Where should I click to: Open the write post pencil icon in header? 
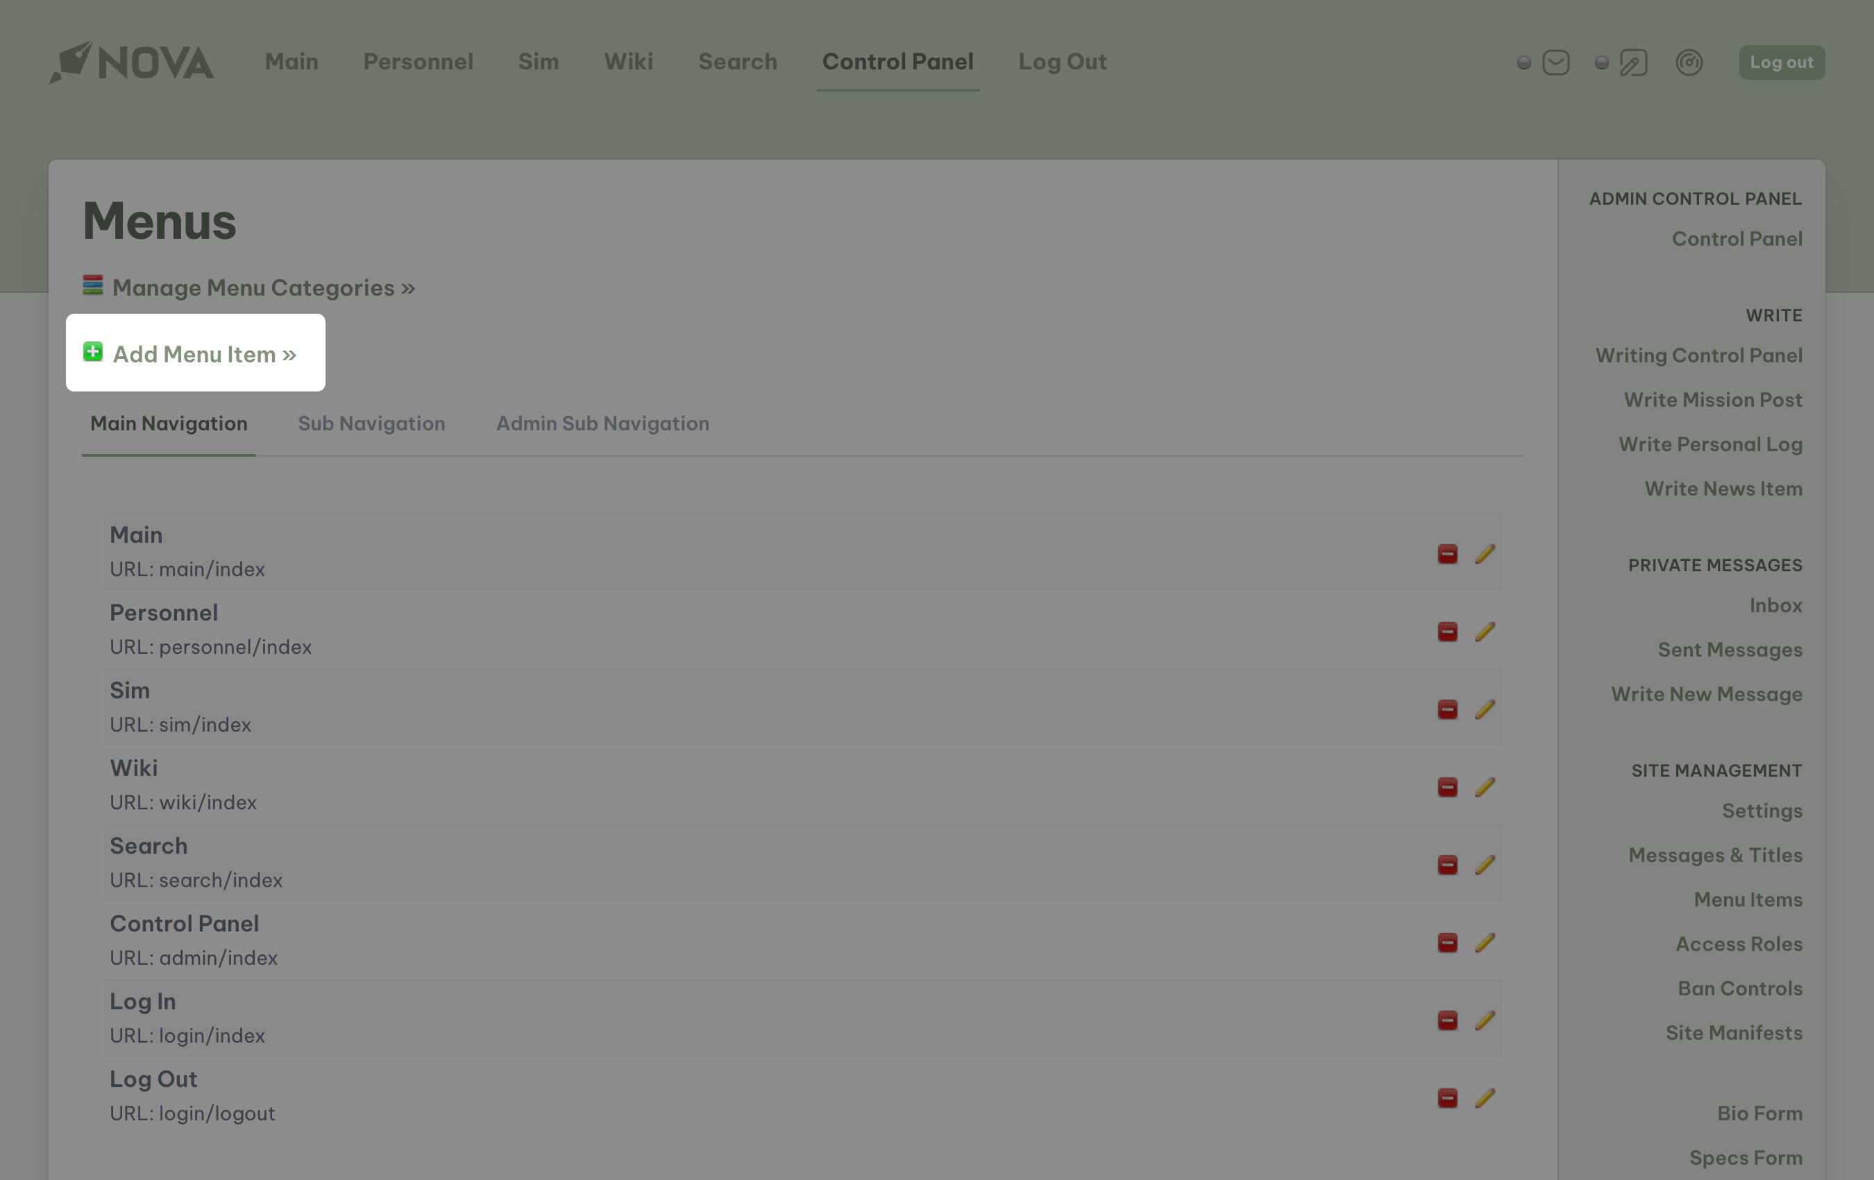tap(1631, 63)
